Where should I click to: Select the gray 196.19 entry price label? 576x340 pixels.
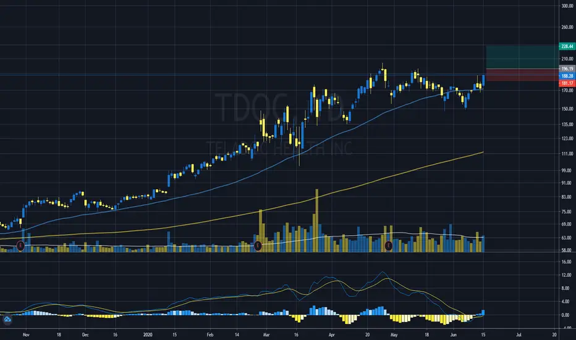(x=567, y=69)
